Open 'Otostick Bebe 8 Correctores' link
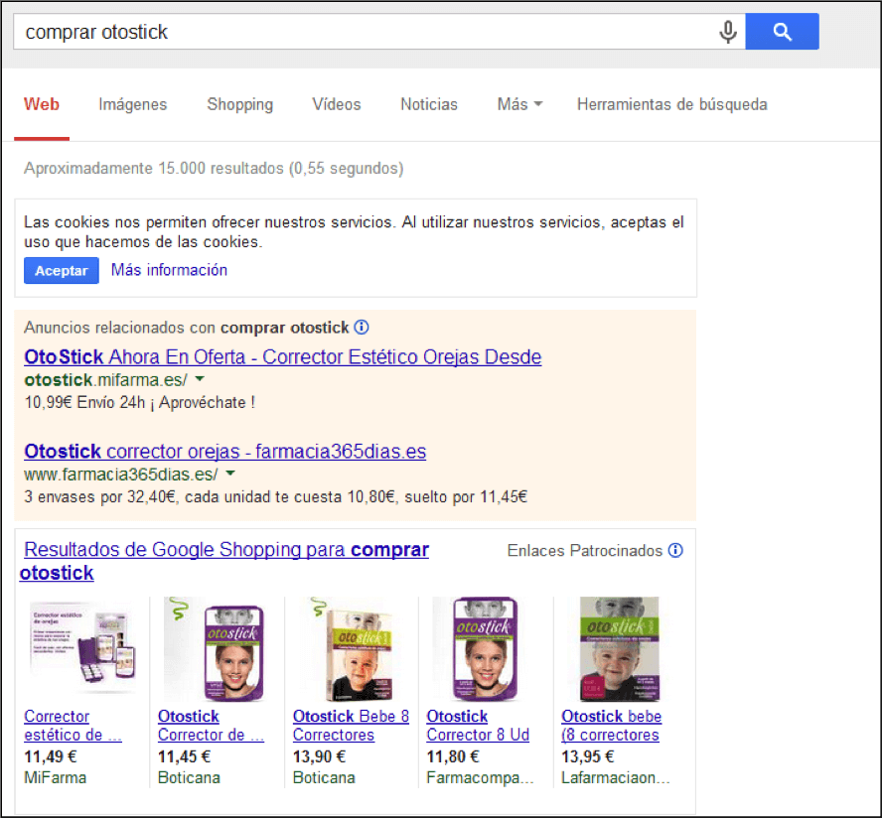The width and height of the screenshot is (882, 818). coord(351,726)
